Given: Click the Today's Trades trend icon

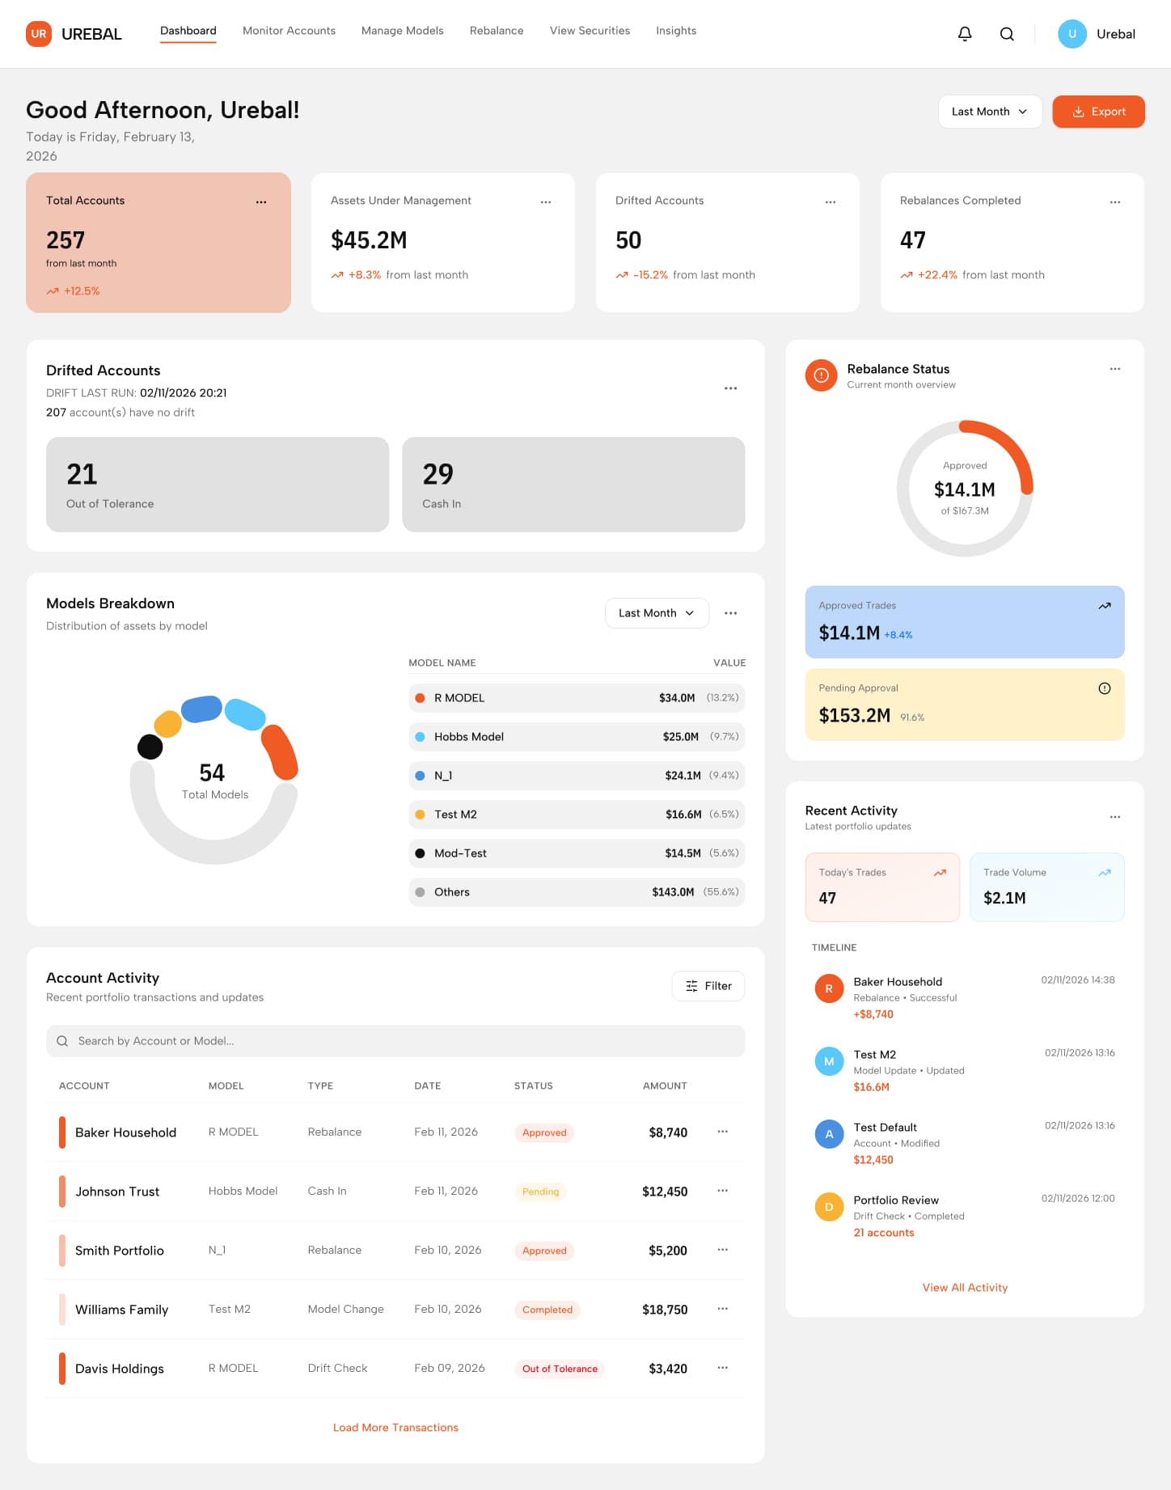Looking at the screenshot, I should pyautogui.click(x=940, y=873).
